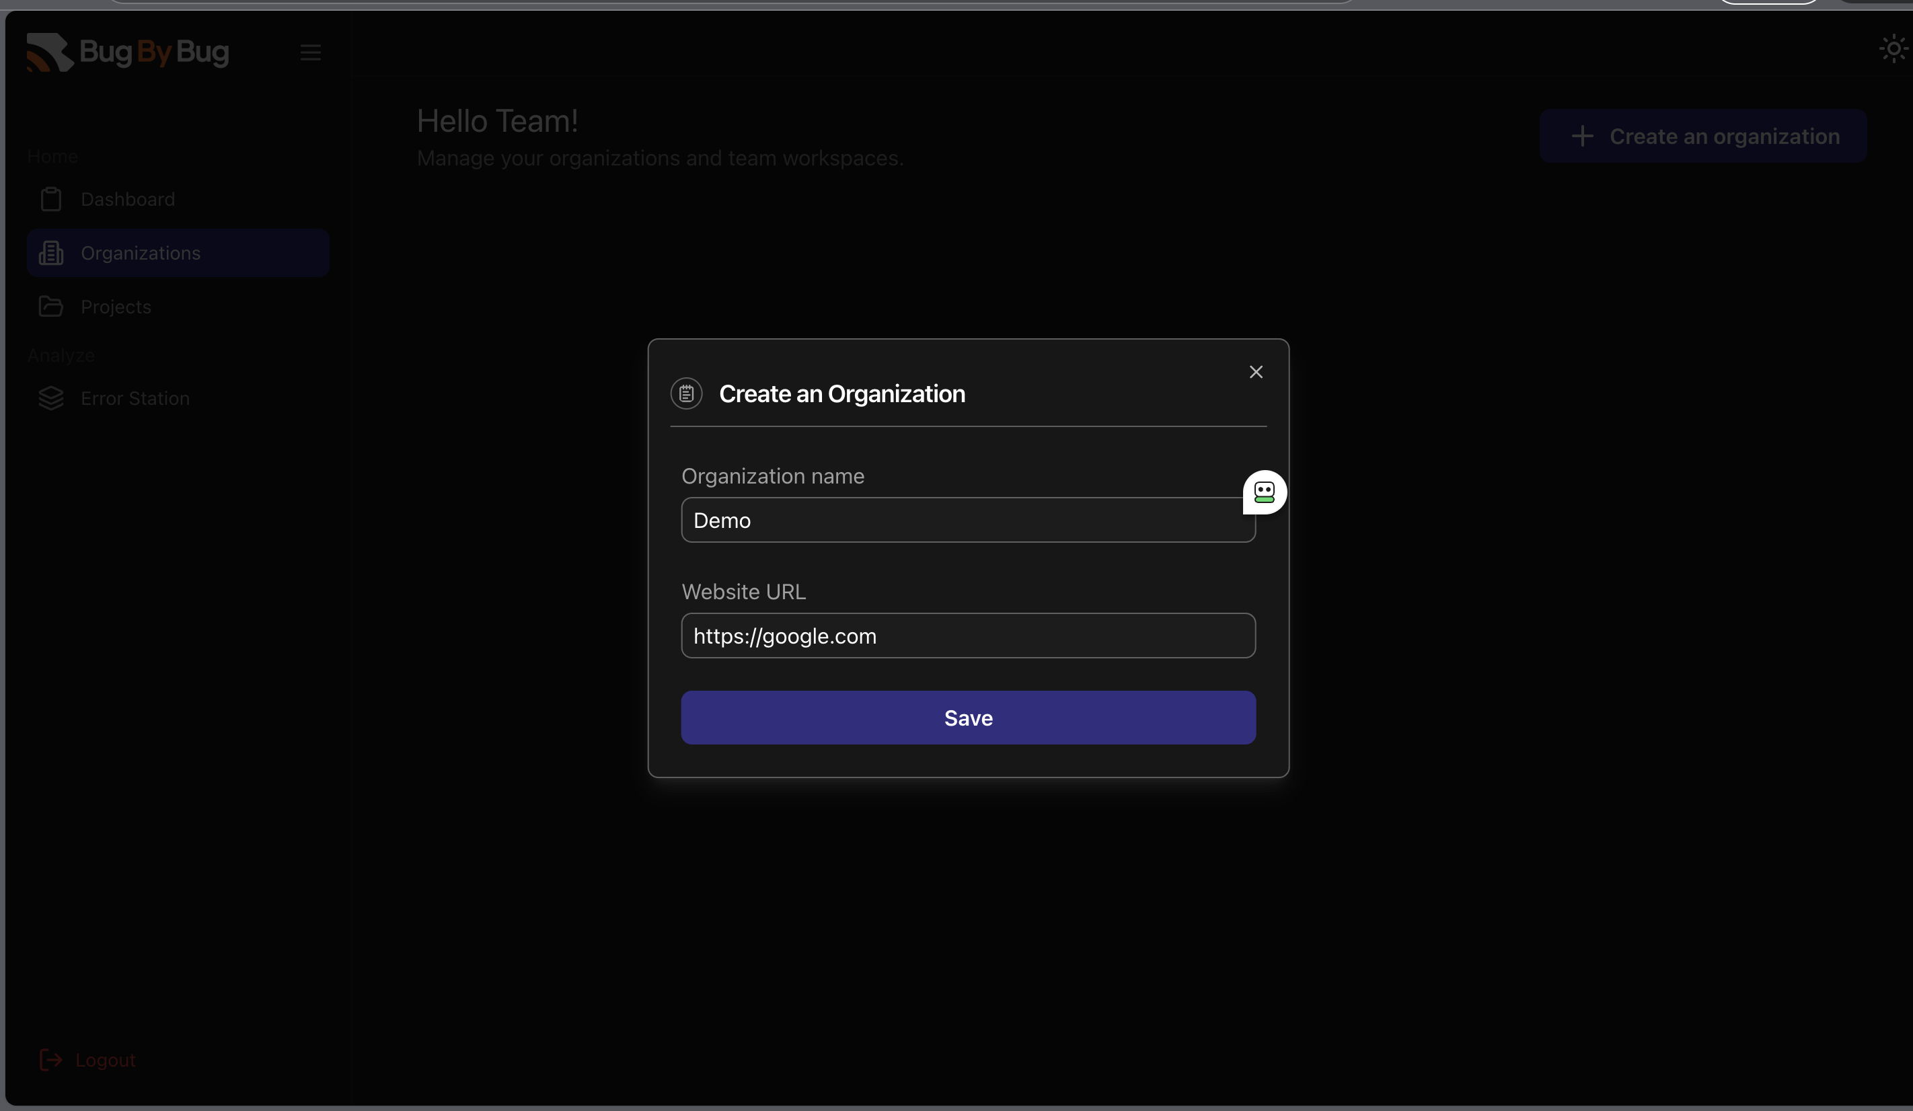Close the Create an Organization dialog
The image size is (1913, 1111).
tap(1256, 372)
